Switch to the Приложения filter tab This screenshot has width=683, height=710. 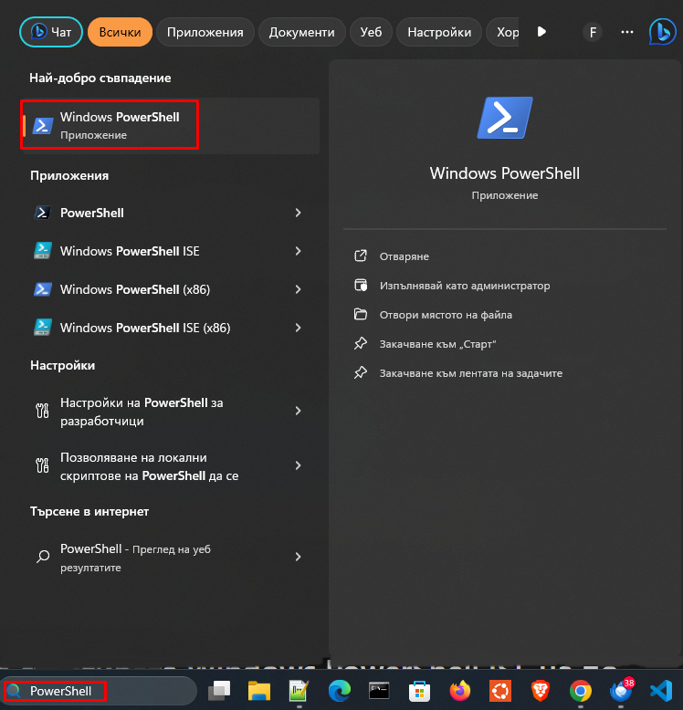click(x=205, y=32)
